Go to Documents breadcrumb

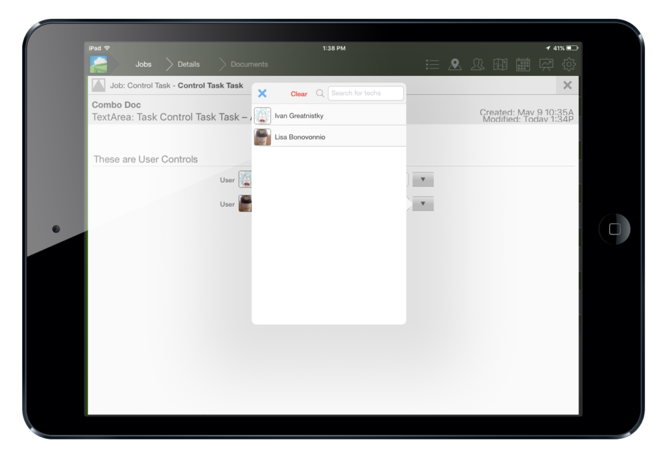click(x=249, y=64)
